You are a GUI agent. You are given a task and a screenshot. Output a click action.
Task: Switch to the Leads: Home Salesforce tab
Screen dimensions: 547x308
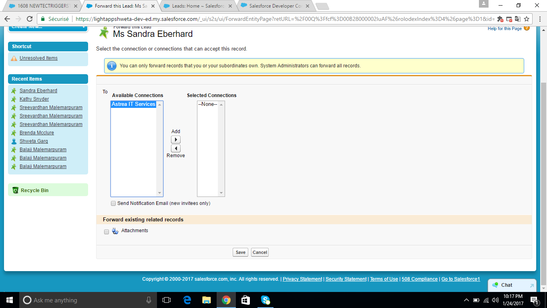pyautogui.click(x=197, y=6)
